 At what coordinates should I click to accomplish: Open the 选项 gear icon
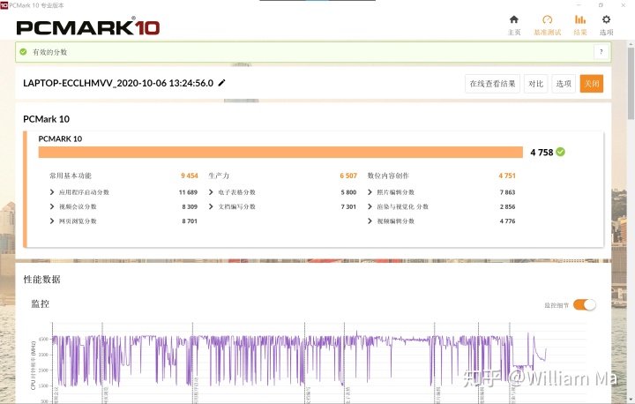[606, 19]
